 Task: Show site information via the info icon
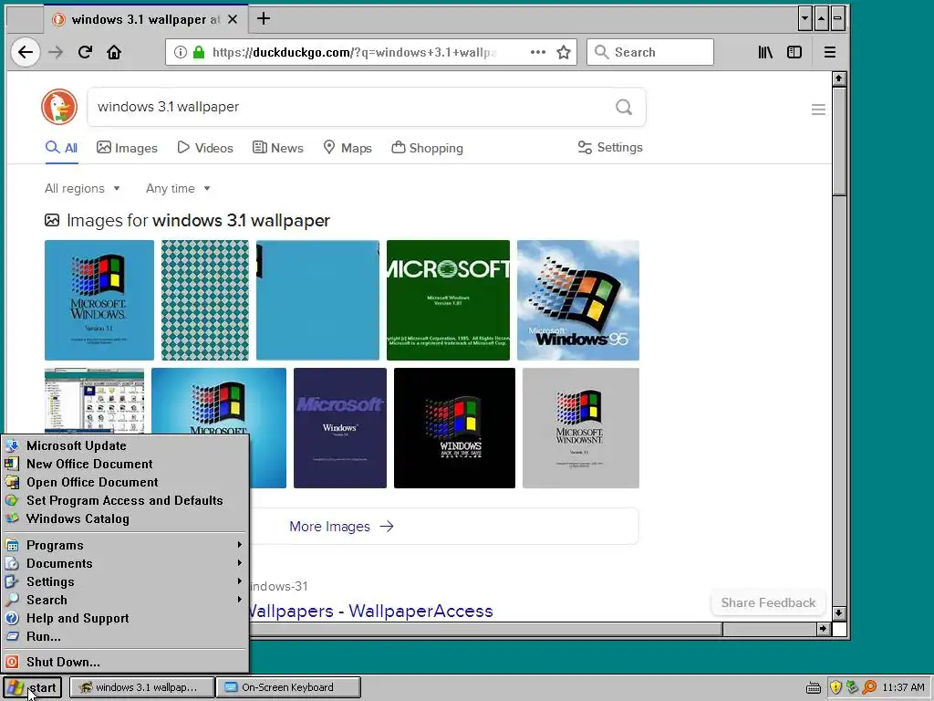(x=180, y=52)
